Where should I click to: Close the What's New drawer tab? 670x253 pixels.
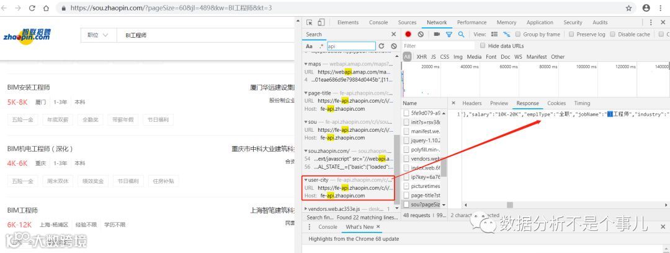(x=378, y=226)
